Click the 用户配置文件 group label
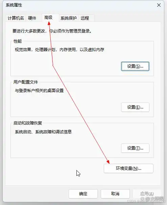The image size is (167, 205). [x=26, y=82]
